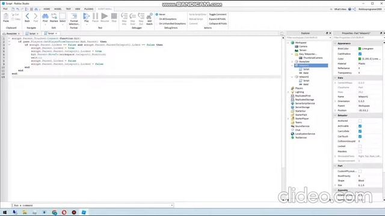
Task: Open the PLUGINS ribbon tab
Action: click(88, 9)
